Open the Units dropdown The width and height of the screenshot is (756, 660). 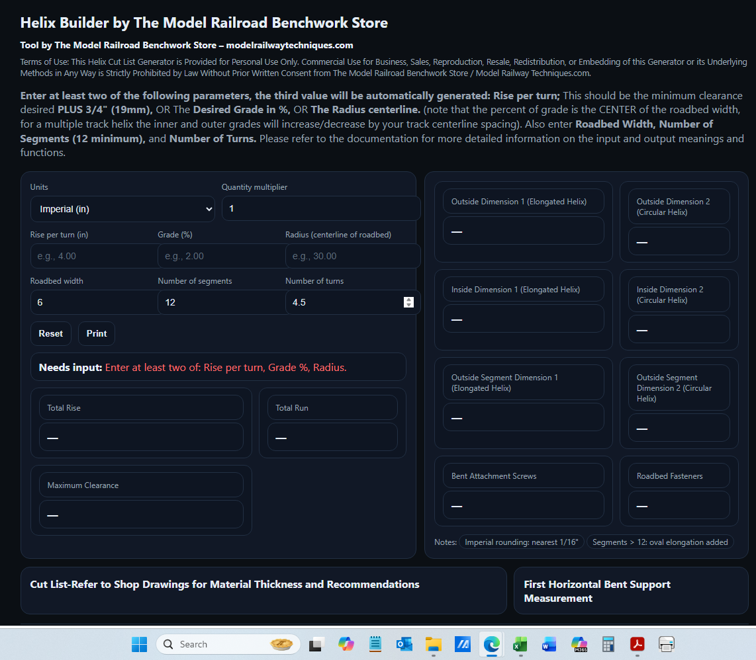click(x=122, y=208)
